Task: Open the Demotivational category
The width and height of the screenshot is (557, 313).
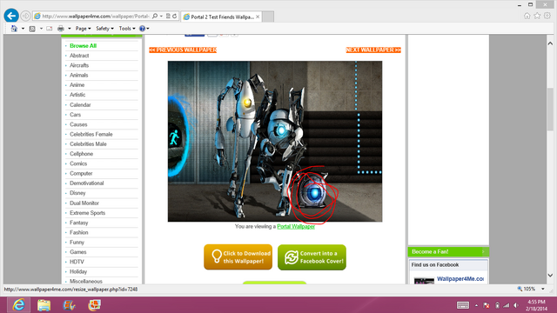Action: 87,183
